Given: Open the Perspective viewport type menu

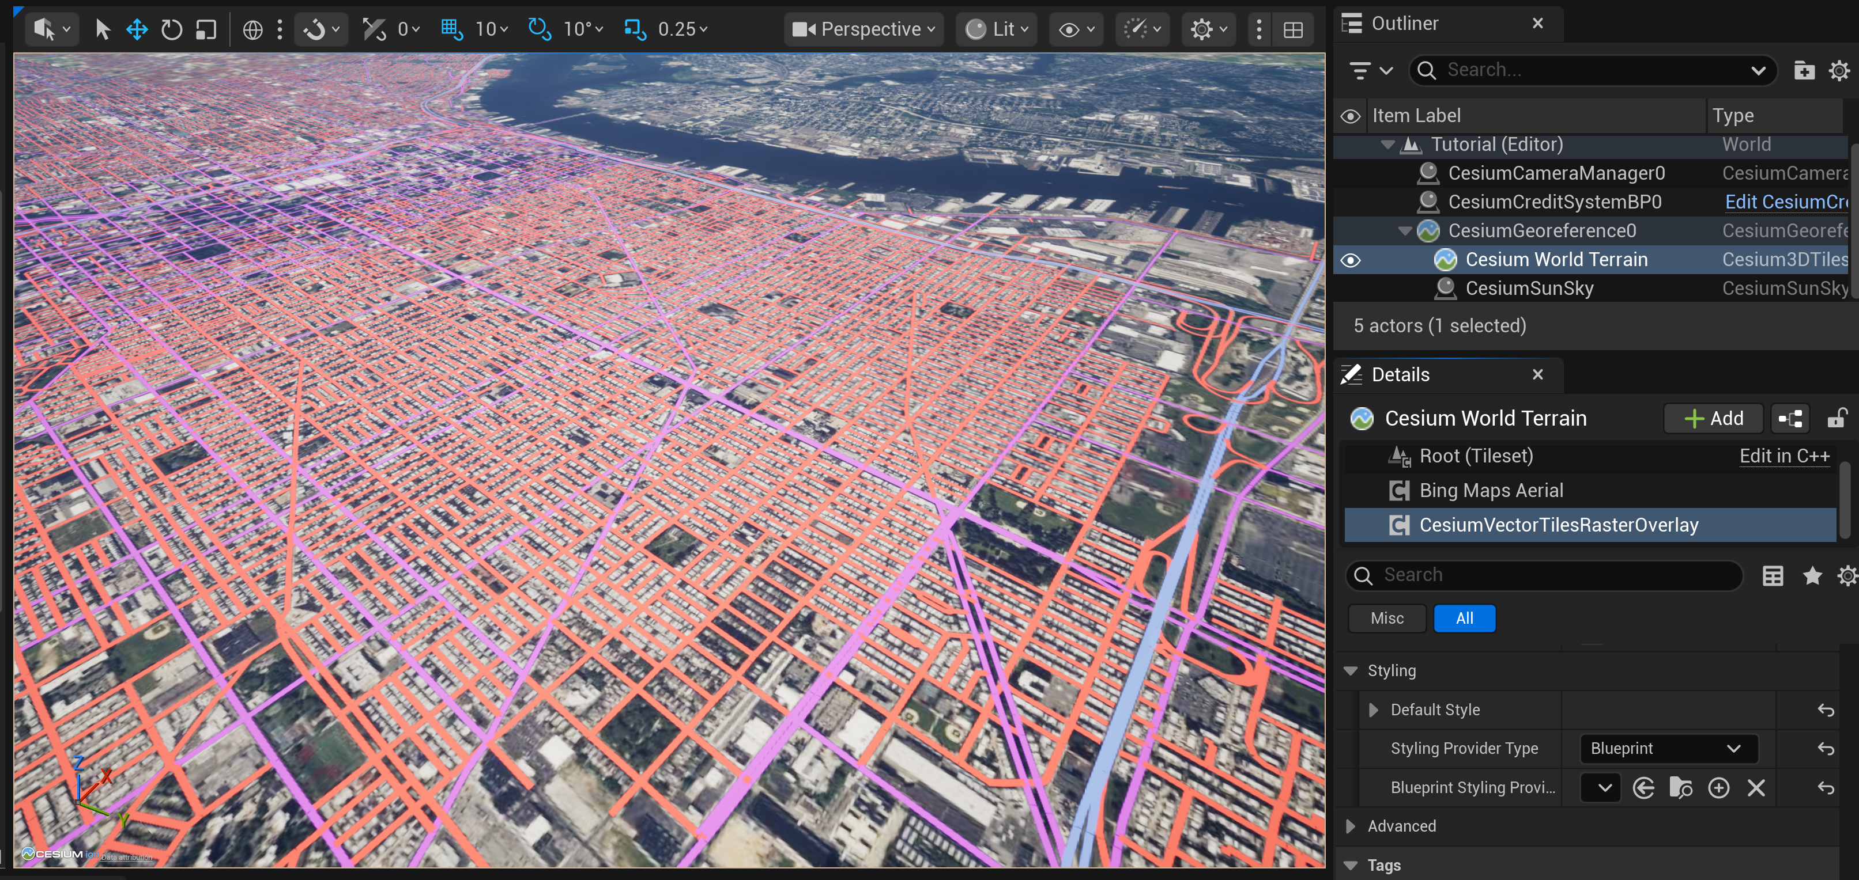Looking at the screenshot, I should coord(863,29).
